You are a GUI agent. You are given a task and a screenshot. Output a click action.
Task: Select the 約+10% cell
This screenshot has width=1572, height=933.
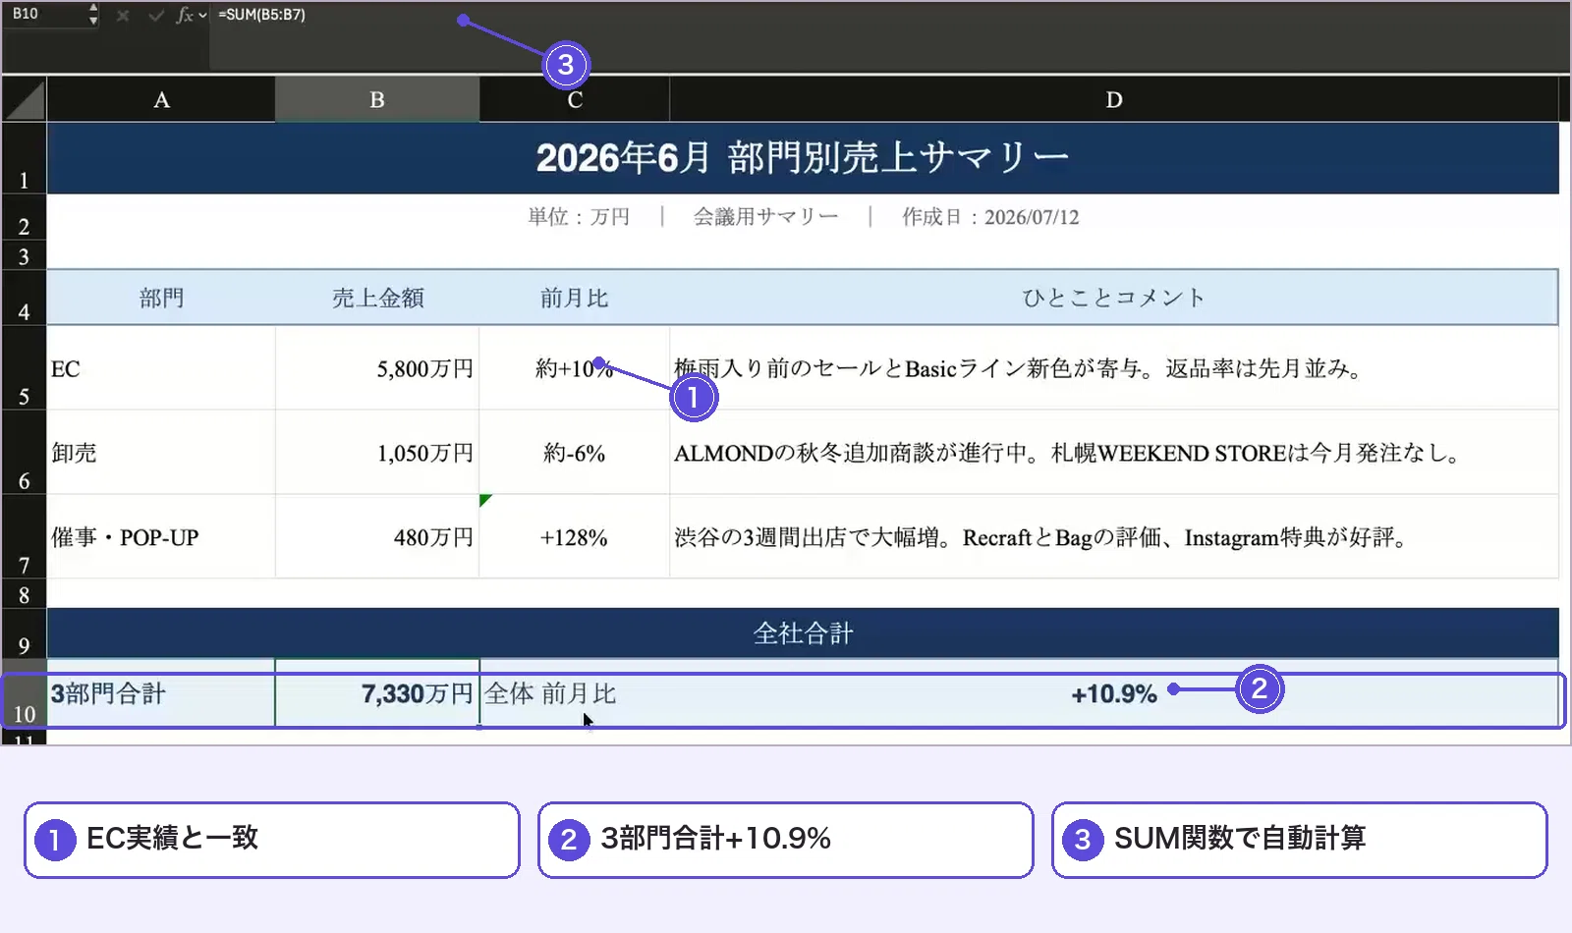(x=575, y=368)
